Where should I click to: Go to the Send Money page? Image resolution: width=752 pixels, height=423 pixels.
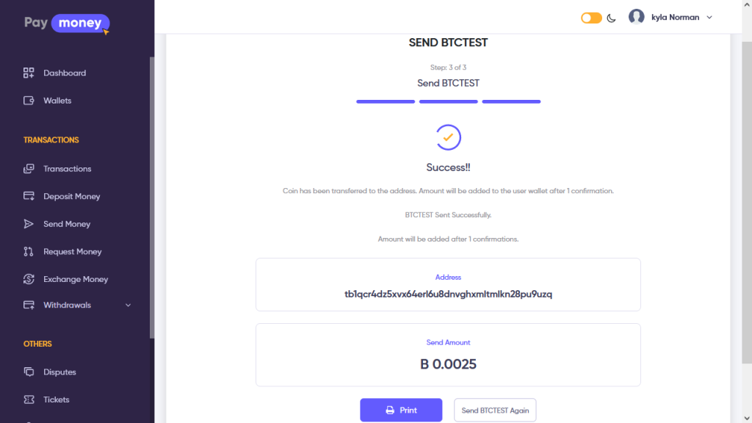67,224
